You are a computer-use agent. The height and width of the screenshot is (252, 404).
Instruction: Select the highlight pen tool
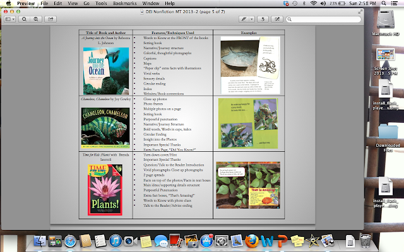[x=244, y=19]
